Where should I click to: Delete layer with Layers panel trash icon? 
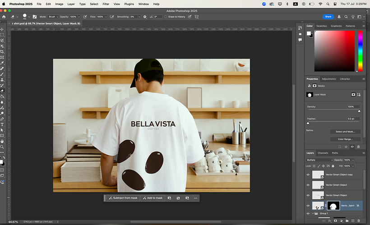(359, 221)
